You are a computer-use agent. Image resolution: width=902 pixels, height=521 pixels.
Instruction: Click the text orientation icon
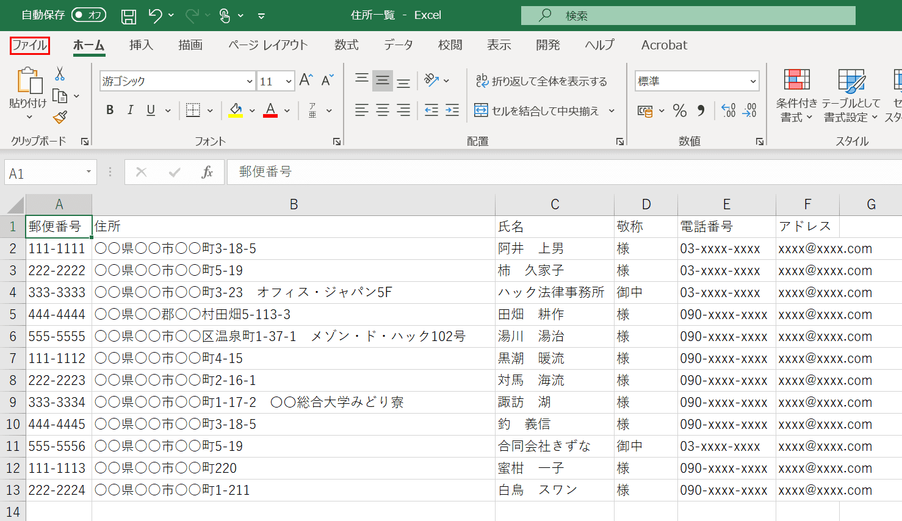tap(431, 81)
